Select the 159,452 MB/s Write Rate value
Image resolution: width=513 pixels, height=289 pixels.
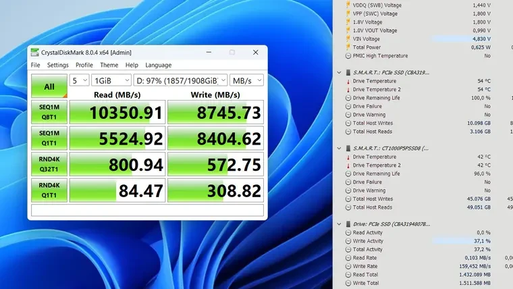(x=475, y=267)
